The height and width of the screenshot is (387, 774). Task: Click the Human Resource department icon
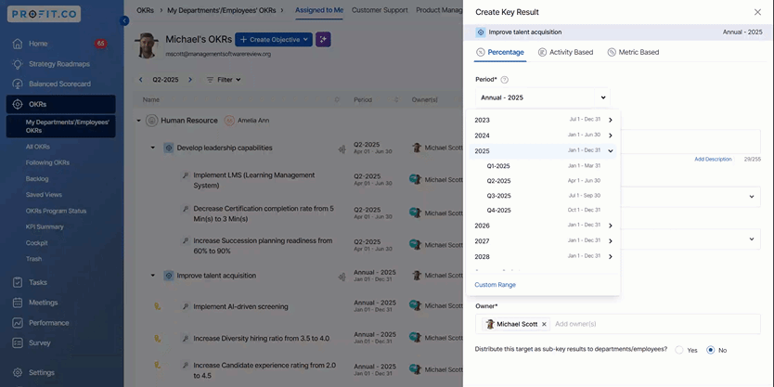click(151, 121)
